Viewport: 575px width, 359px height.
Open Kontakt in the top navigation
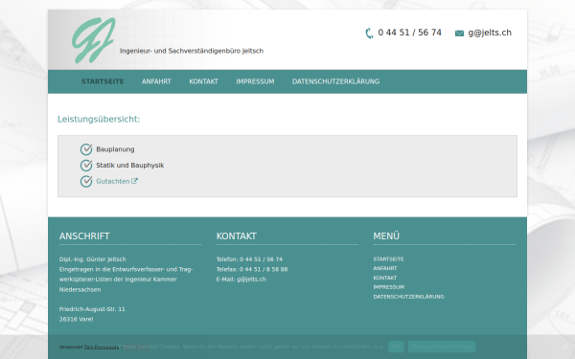[203, 81]
